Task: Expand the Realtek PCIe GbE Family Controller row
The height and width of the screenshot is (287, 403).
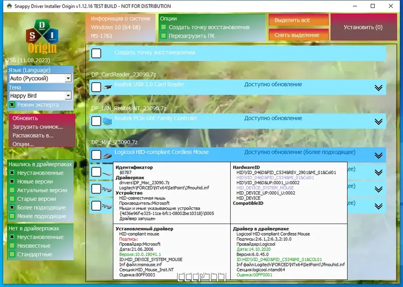Action: click(378, 121)
